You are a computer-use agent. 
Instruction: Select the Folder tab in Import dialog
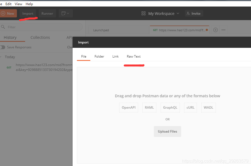pyautogui.click(x=99, y=57)
